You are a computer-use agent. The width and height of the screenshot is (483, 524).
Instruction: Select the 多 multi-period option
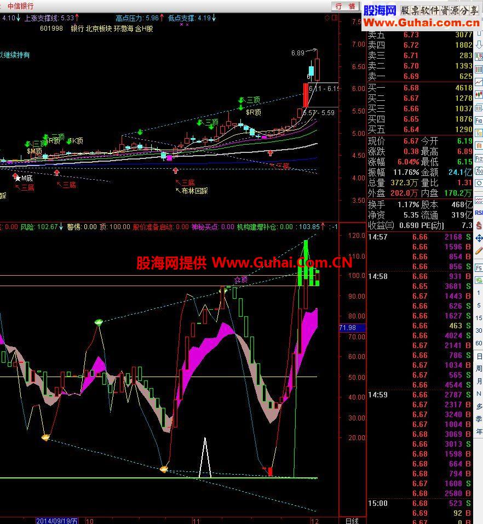click(x=479, y=406)
